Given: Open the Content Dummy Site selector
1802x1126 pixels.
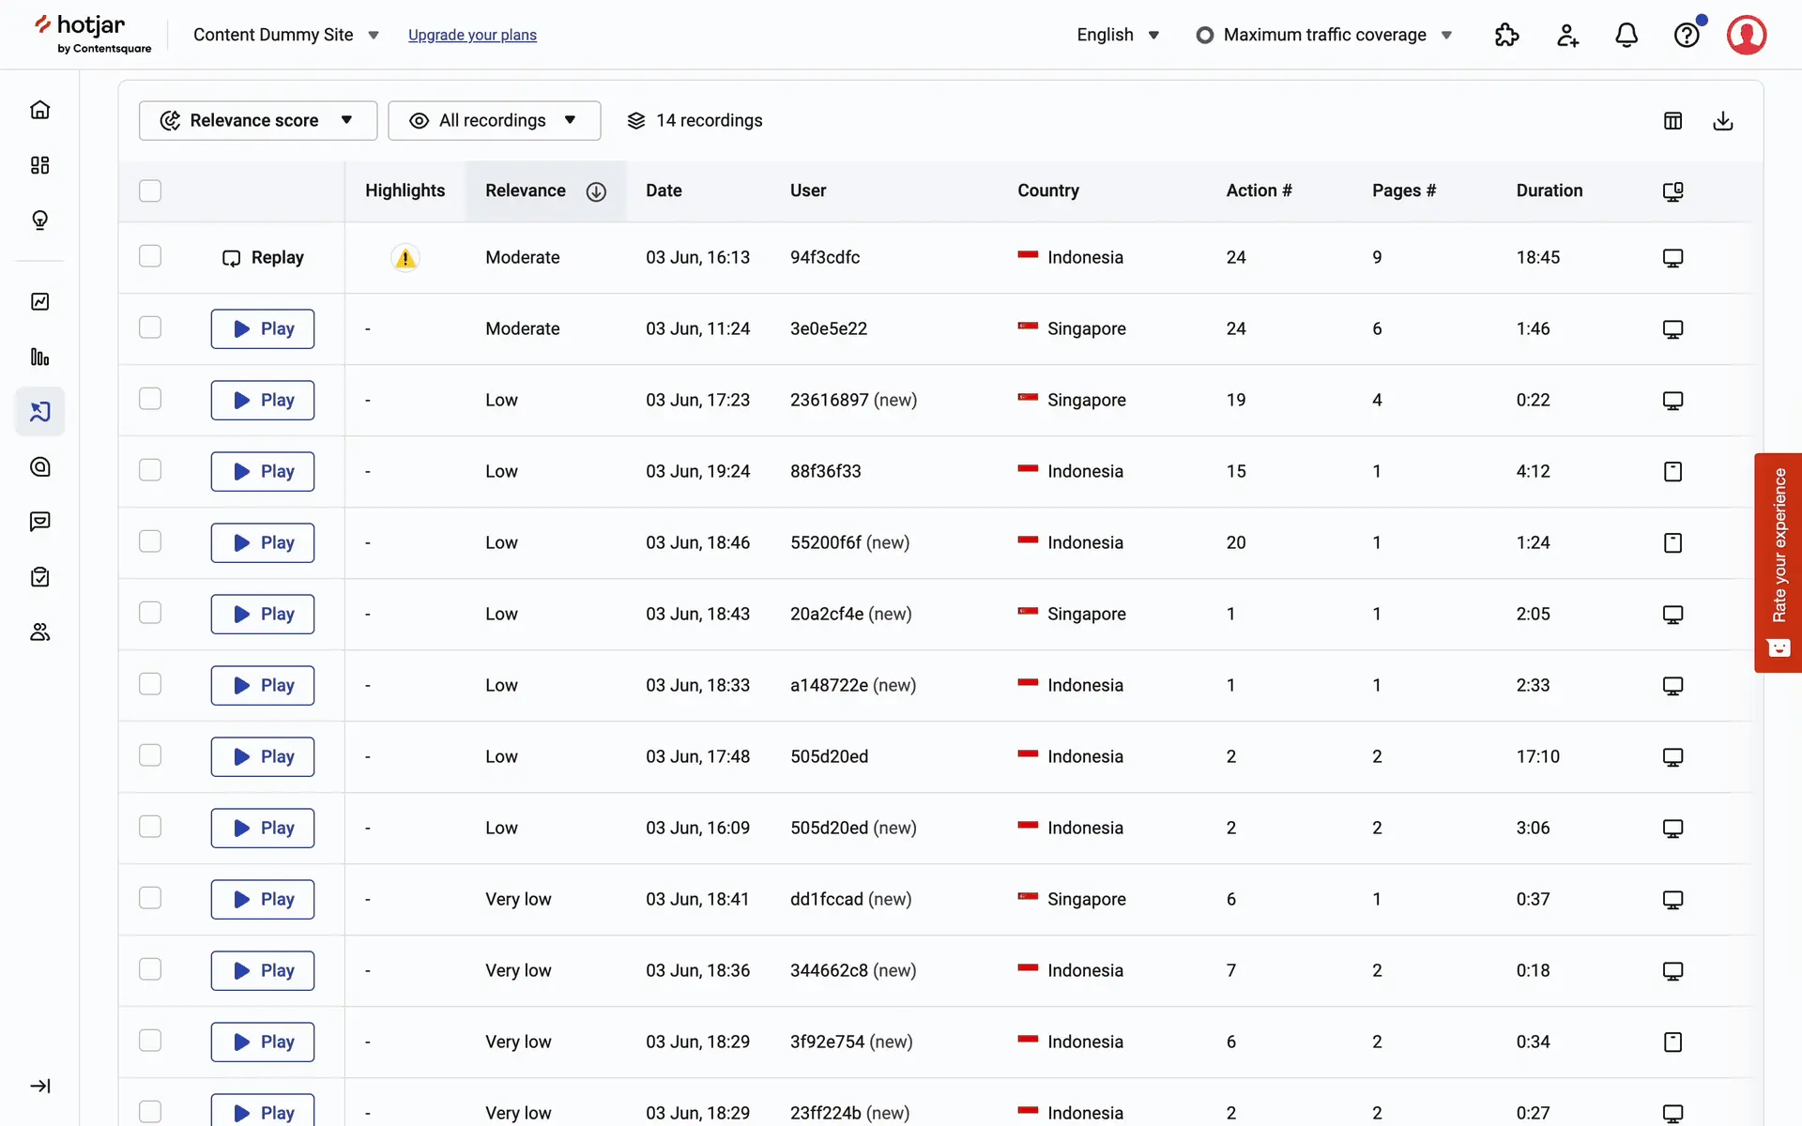Looking at the screenshot, I should (285, 35).
